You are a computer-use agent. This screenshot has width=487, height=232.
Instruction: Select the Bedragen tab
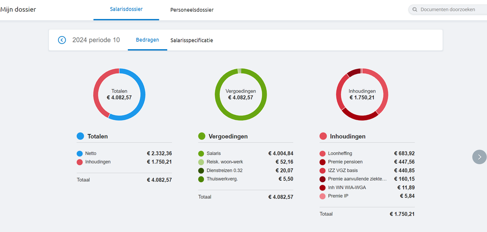click(x=148, y=40)
